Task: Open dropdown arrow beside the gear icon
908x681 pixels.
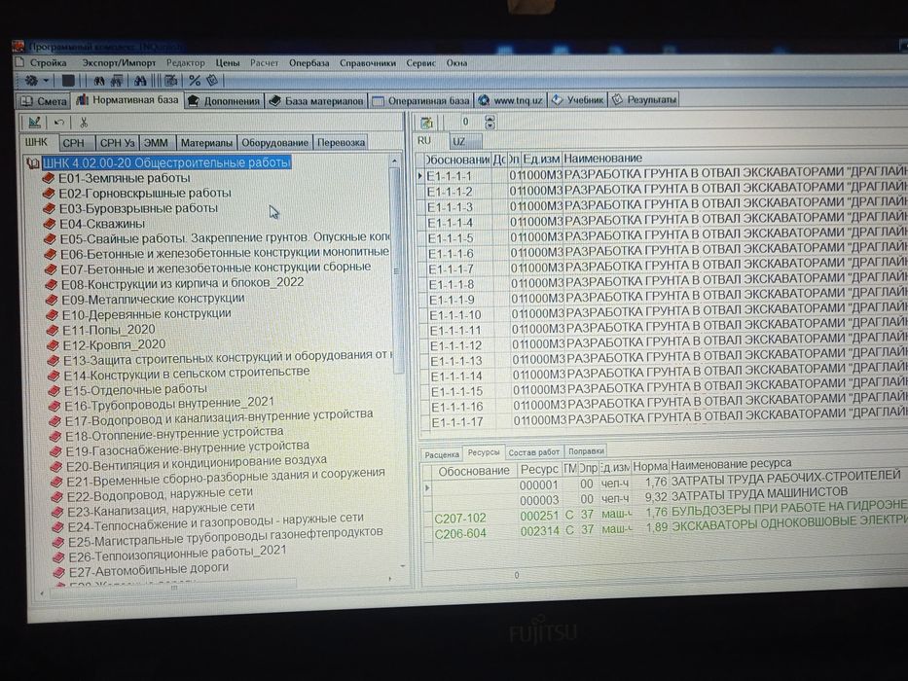Action: coord(47,81)
